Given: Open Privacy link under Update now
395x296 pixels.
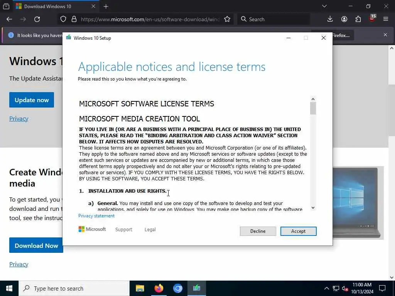Looking at the screenshot, I should [x=19, y=119].
